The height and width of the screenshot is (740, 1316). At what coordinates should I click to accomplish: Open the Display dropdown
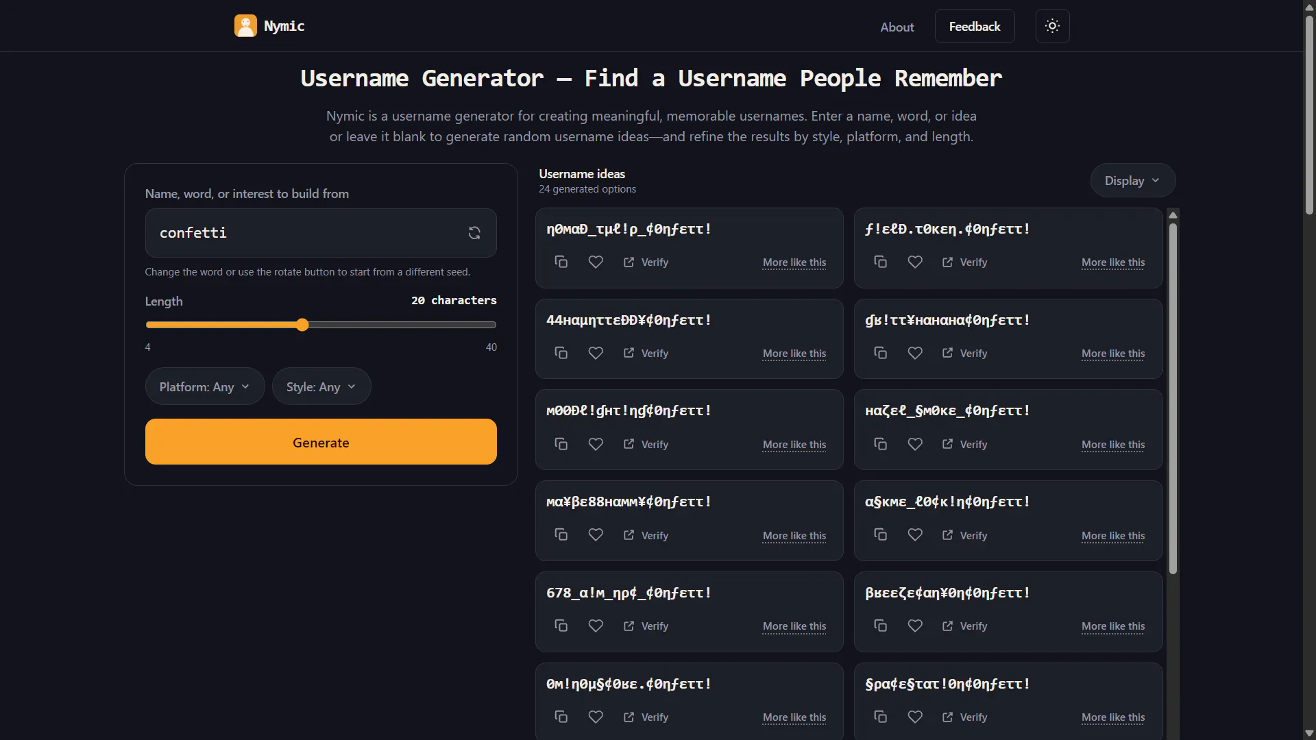click(1132, 181)
